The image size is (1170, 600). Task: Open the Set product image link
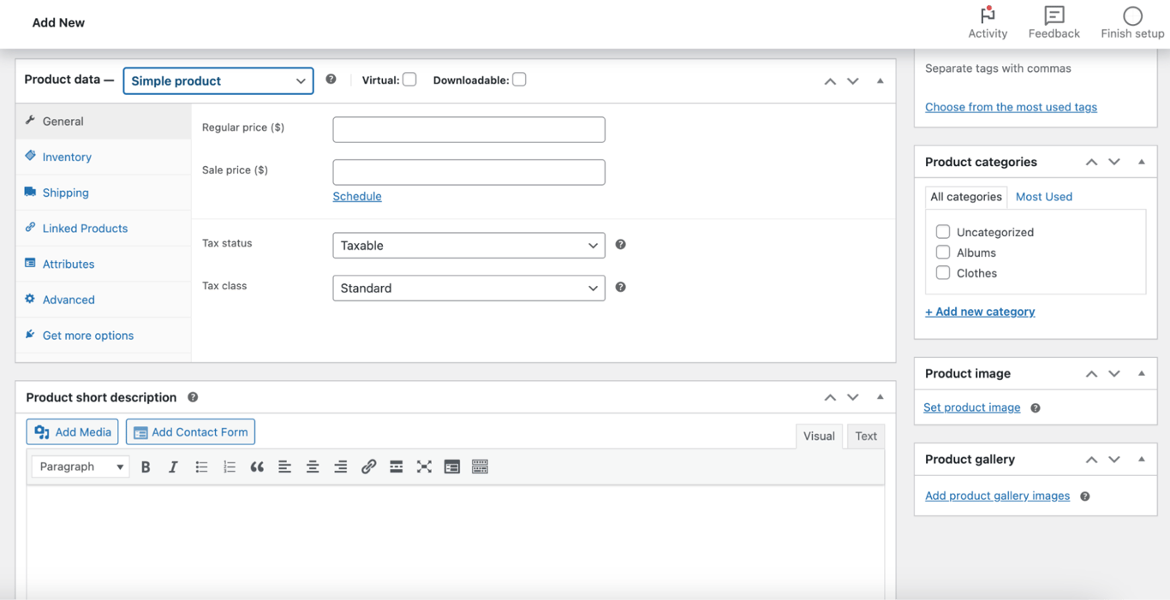click(x=971, y=407)
